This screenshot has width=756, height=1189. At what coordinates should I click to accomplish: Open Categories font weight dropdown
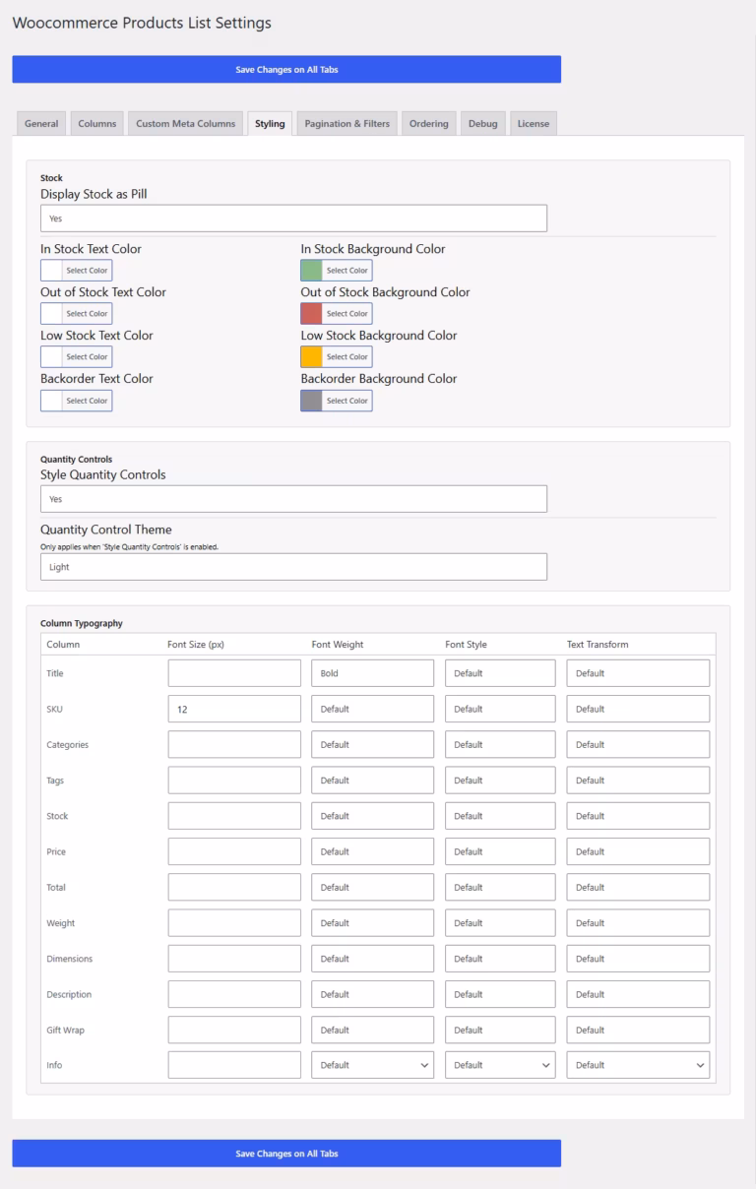[x=373, y=745]
